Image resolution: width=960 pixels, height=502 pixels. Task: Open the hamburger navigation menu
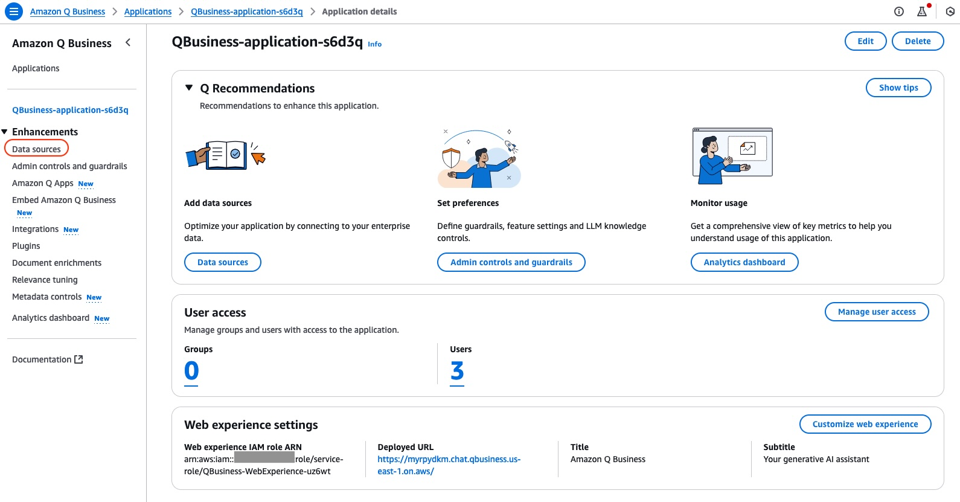pyautogui.click(x=13, y=11)
